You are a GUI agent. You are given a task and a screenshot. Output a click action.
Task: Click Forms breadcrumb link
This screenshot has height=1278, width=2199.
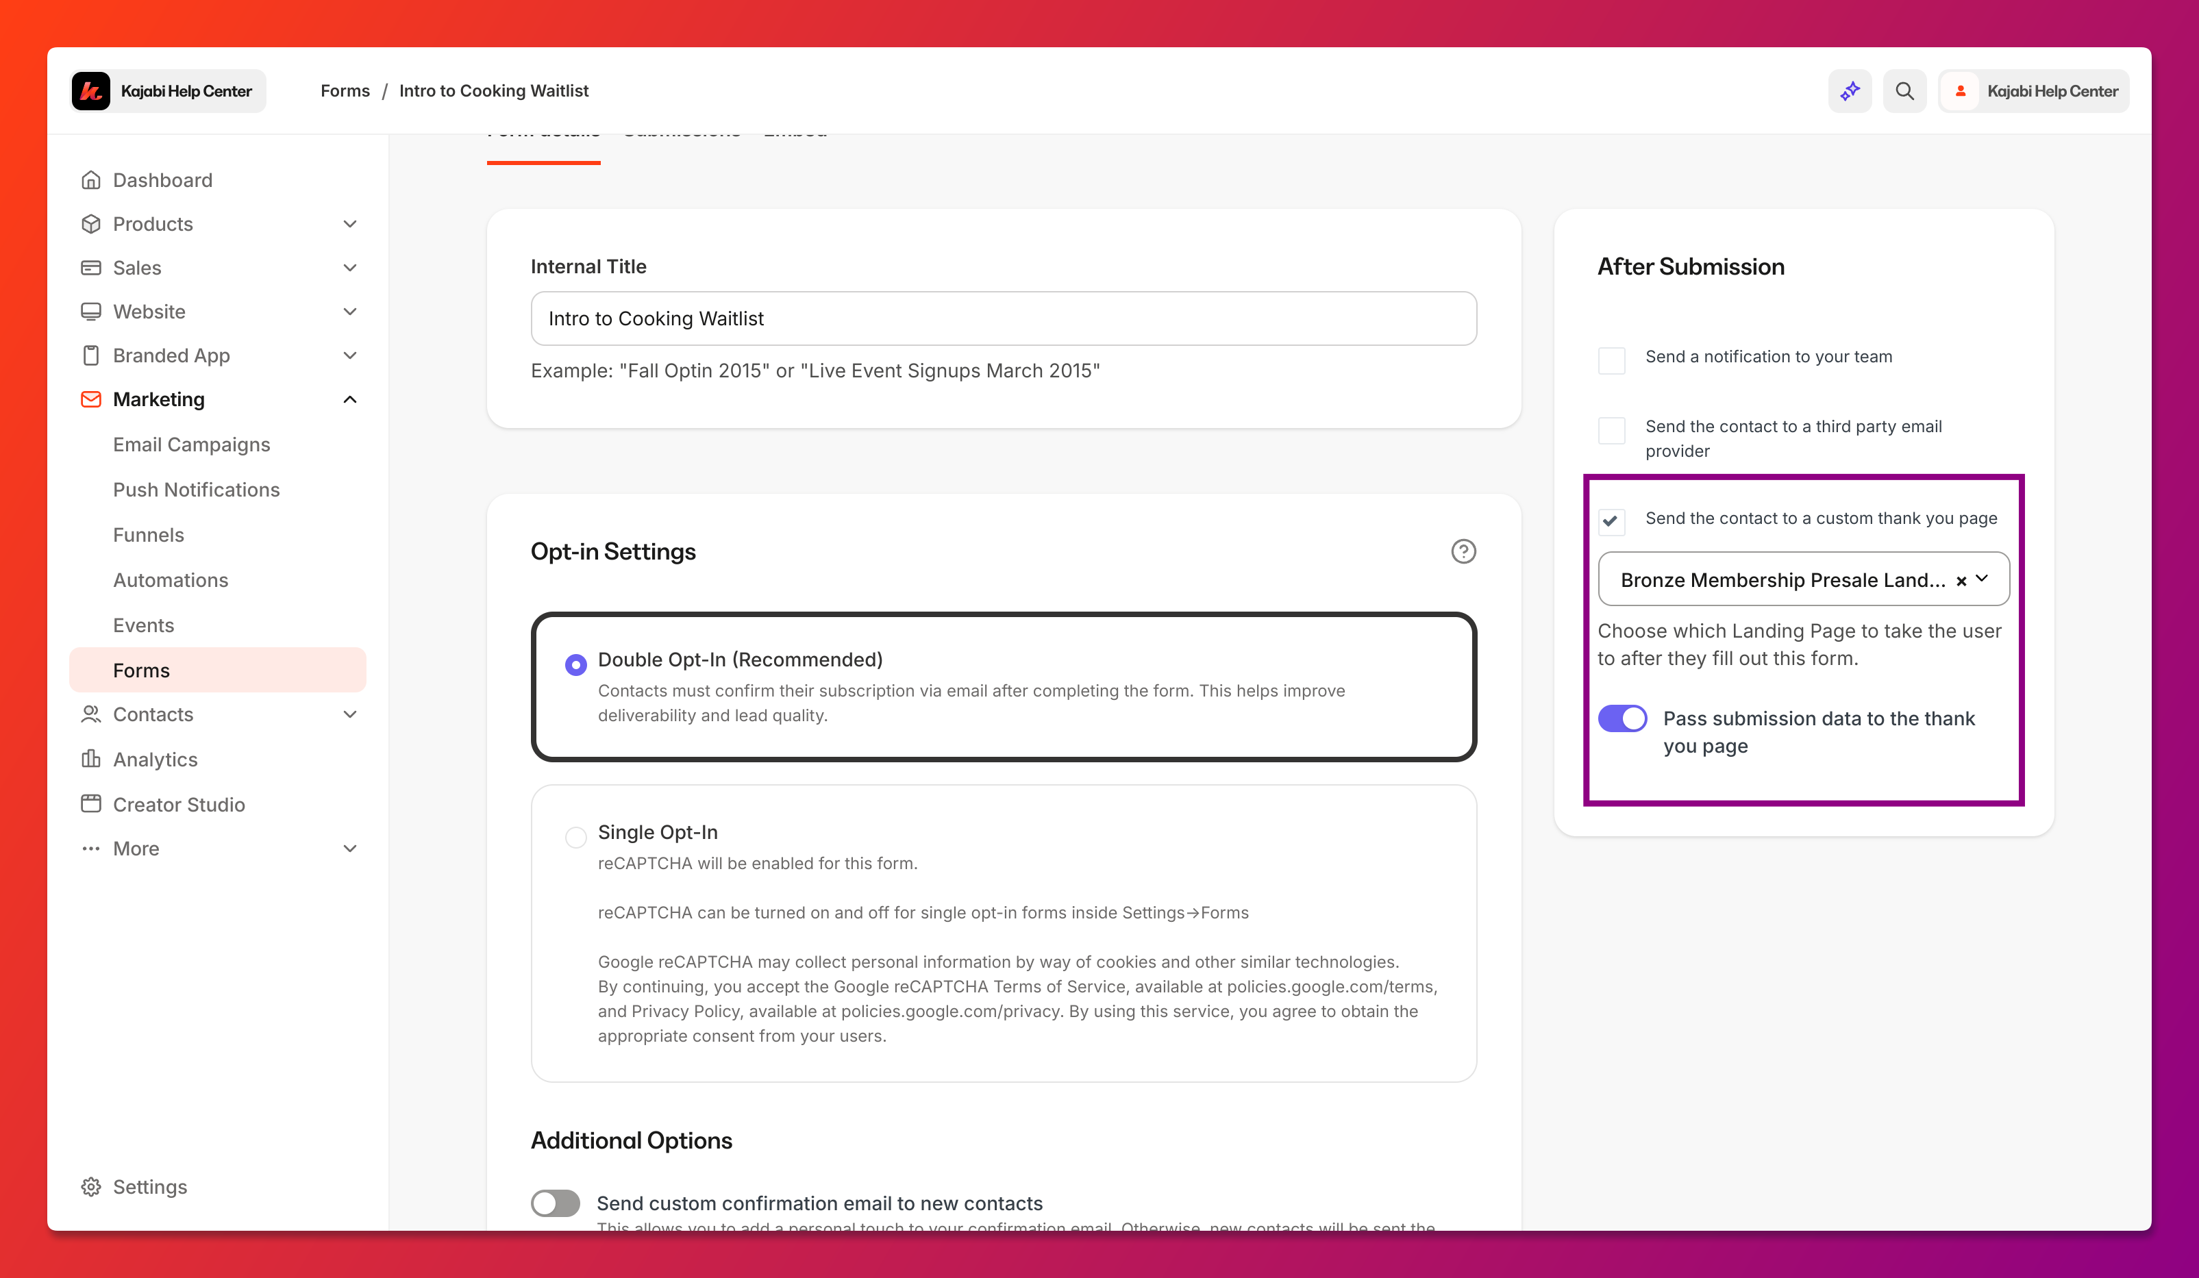point(345,90)
